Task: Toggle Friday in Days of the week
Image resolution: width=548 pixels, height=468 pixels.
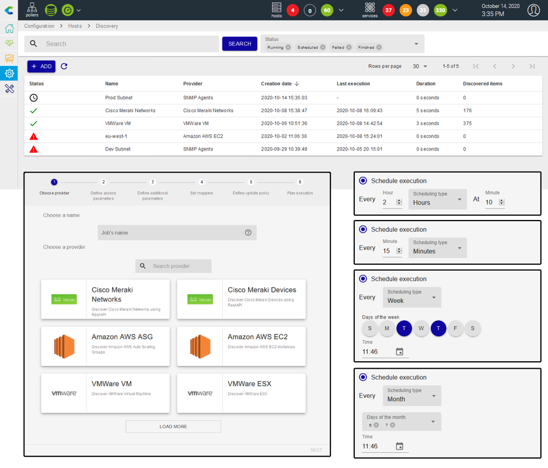Action: tap(455, 328)
